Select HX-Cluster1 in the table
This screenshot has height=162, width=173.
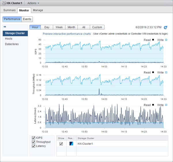[85, 144]
